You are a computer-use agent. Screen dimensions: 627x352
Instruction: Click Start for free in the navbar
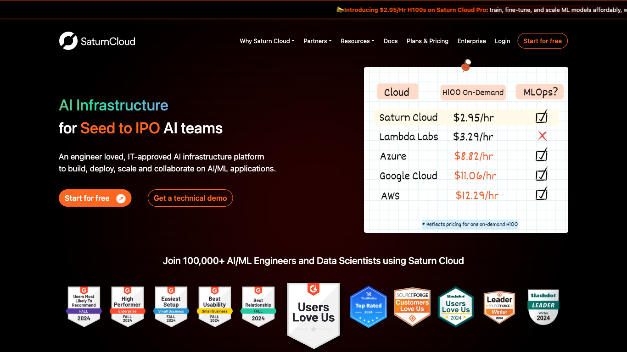[x=543, y=41]
